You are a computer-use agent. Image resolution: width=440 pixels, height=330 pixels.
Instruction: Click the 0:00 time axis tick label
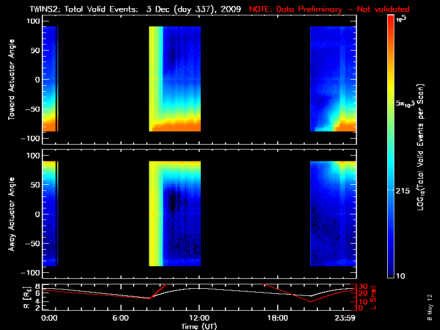pyautogui.click(x=49, y=318)
